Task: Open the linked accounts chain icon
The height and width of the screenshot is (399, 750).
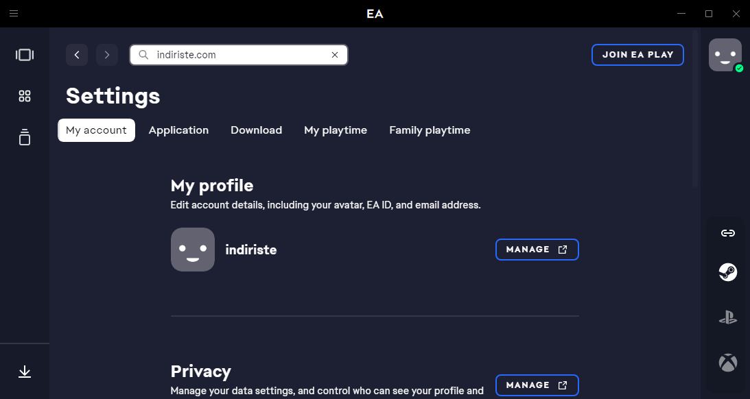Action: [x=727, y=233]
